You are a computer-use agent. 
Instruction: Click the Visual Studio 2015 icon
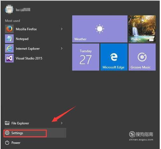pos(9,58)
